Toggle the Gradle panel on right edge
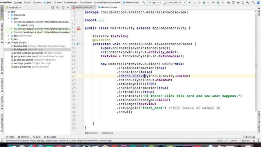261x147 pixels. [259, 12]
